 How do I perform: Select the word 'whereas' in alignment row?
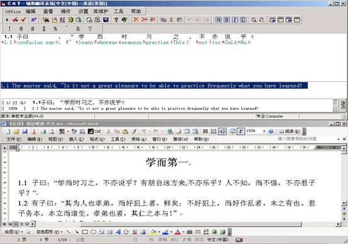[x=107, y=42]
